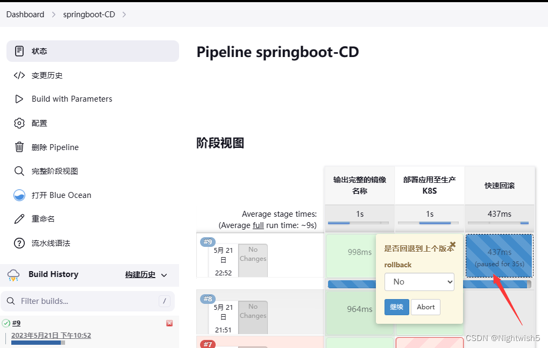
Task: Click the #7 build badge in stage view
Action: (x=208, y=344)
